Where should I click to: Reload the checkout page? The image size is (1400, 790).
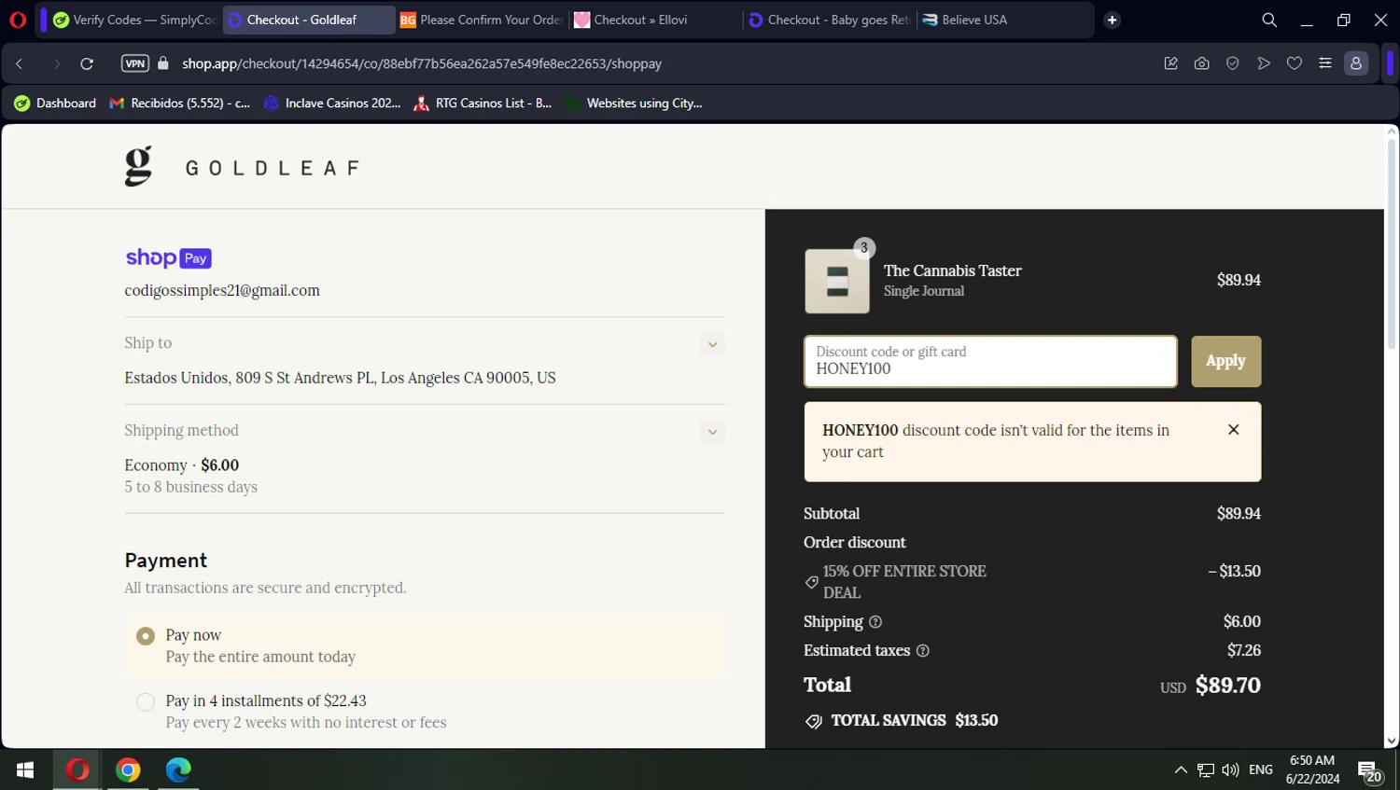coord(87,63)
